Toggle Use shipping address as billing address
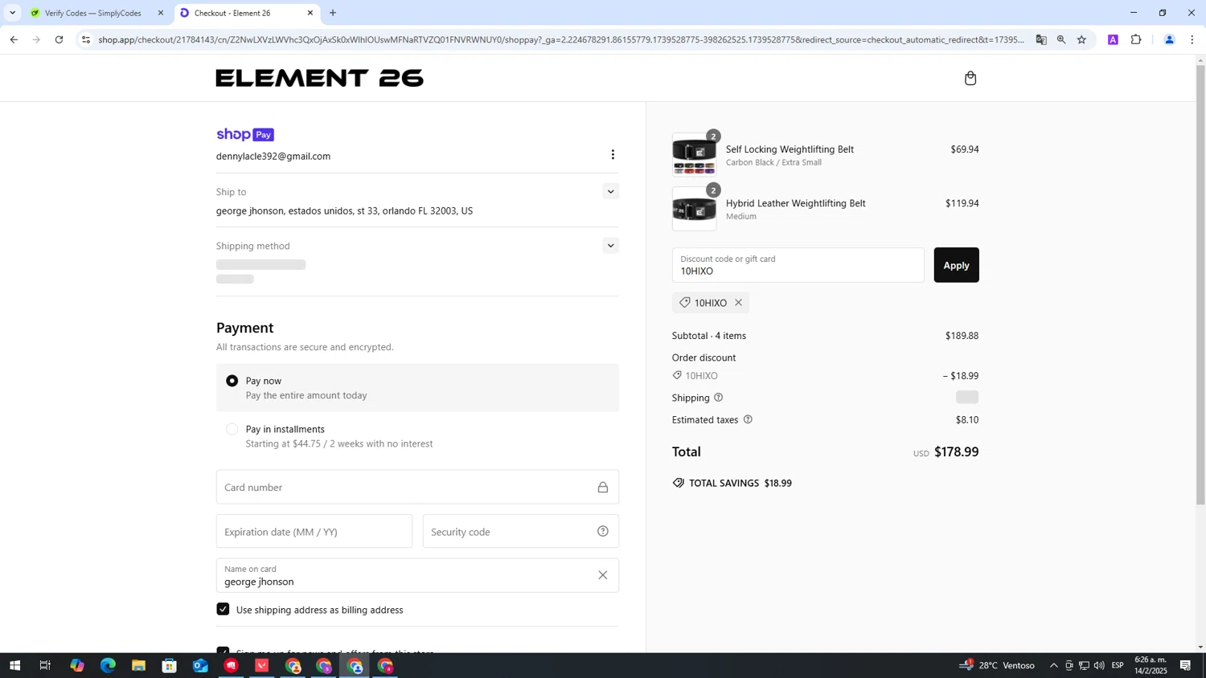1206x678 pixels. [x=223, y=609]
